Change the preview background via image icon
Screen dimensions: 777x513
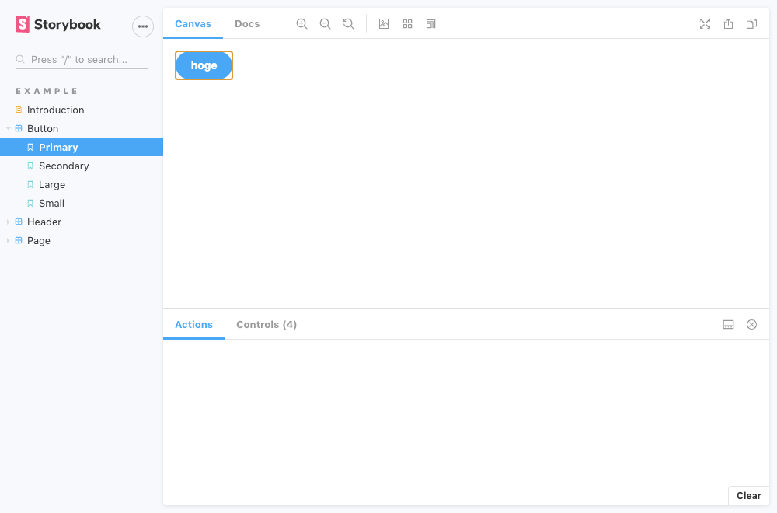click(384, 24)
